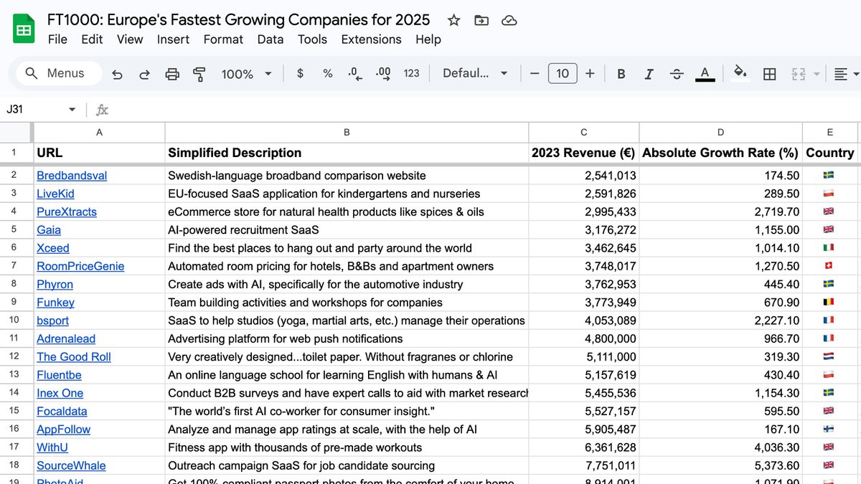Image resolution: width=861 pixels, height=484 pixels.
Task: Open the text color picker
Action: [x=705, y=73]
